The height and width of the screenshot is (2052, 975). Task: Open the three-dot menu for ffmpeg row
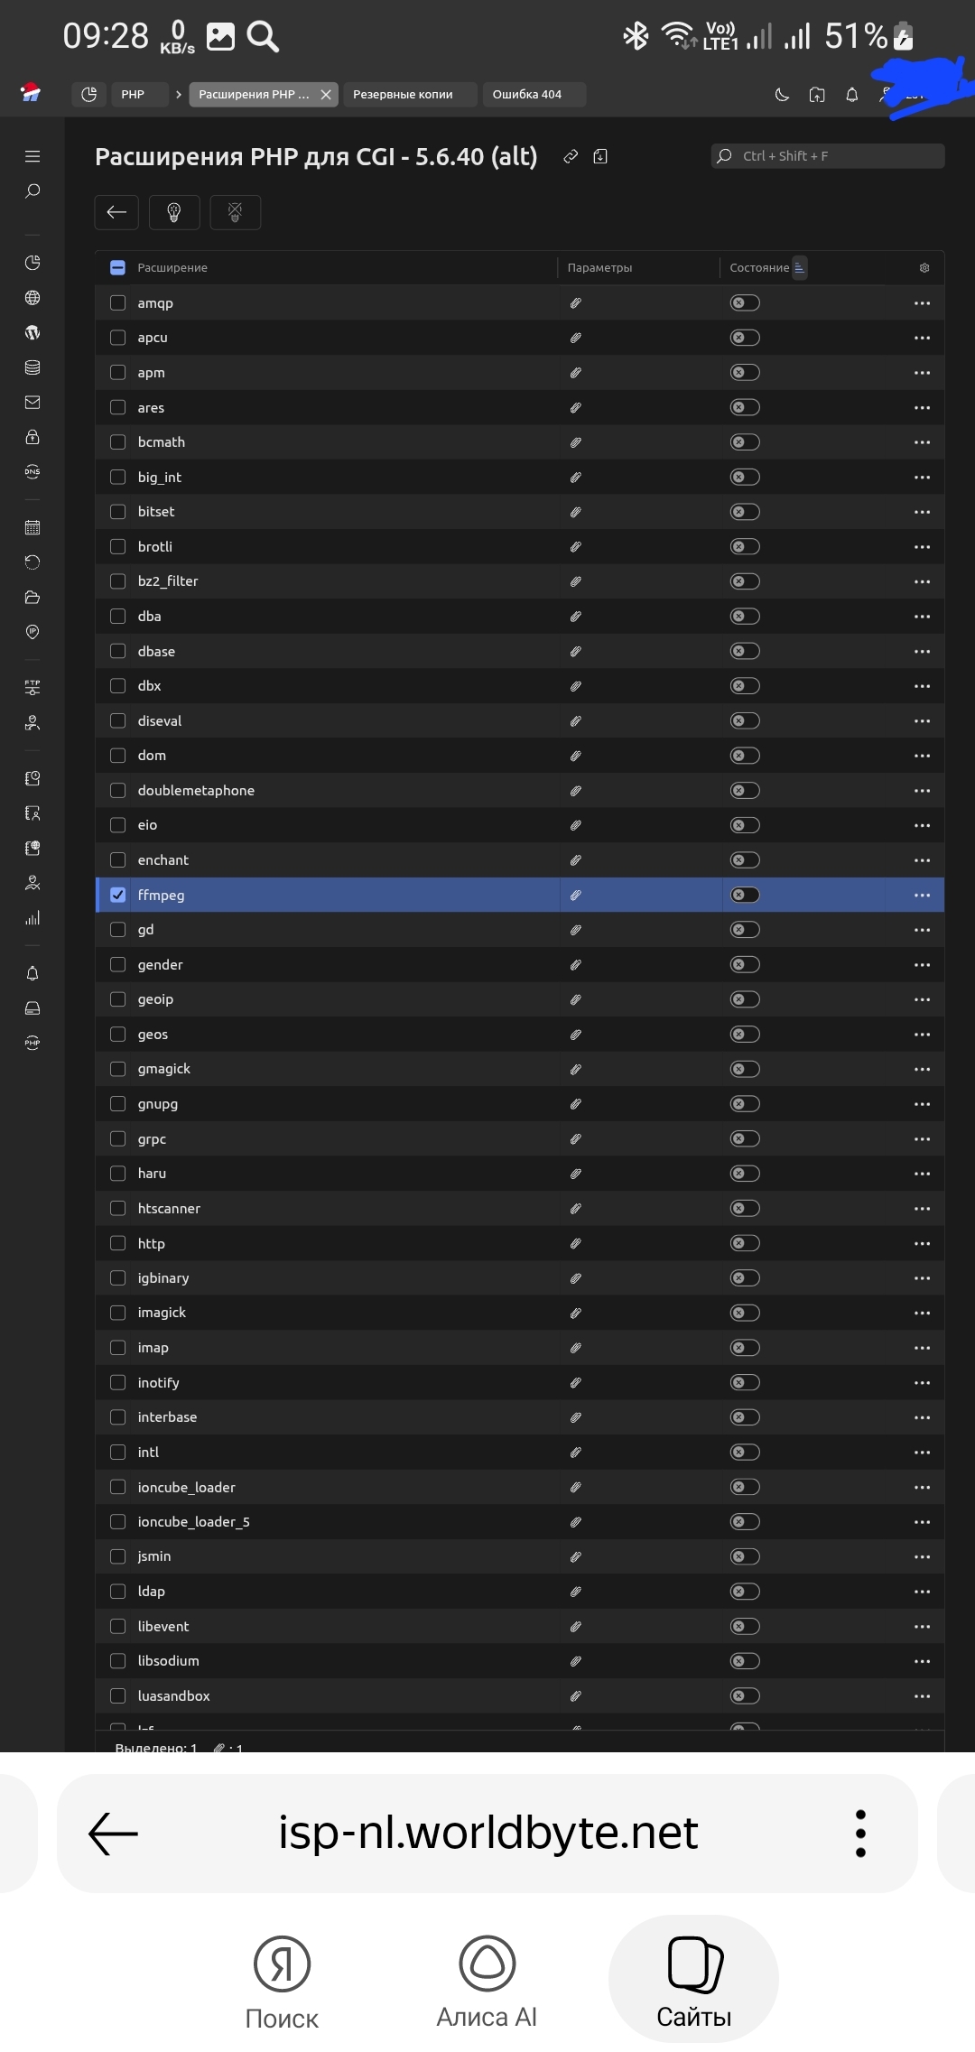(921, 895)
